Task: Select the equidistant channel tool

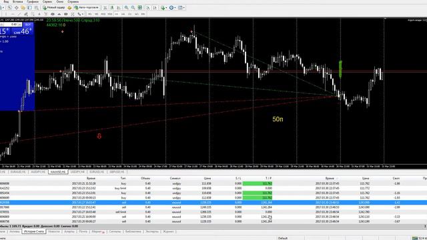Action: pyautogui.click(x=25, y=14)
